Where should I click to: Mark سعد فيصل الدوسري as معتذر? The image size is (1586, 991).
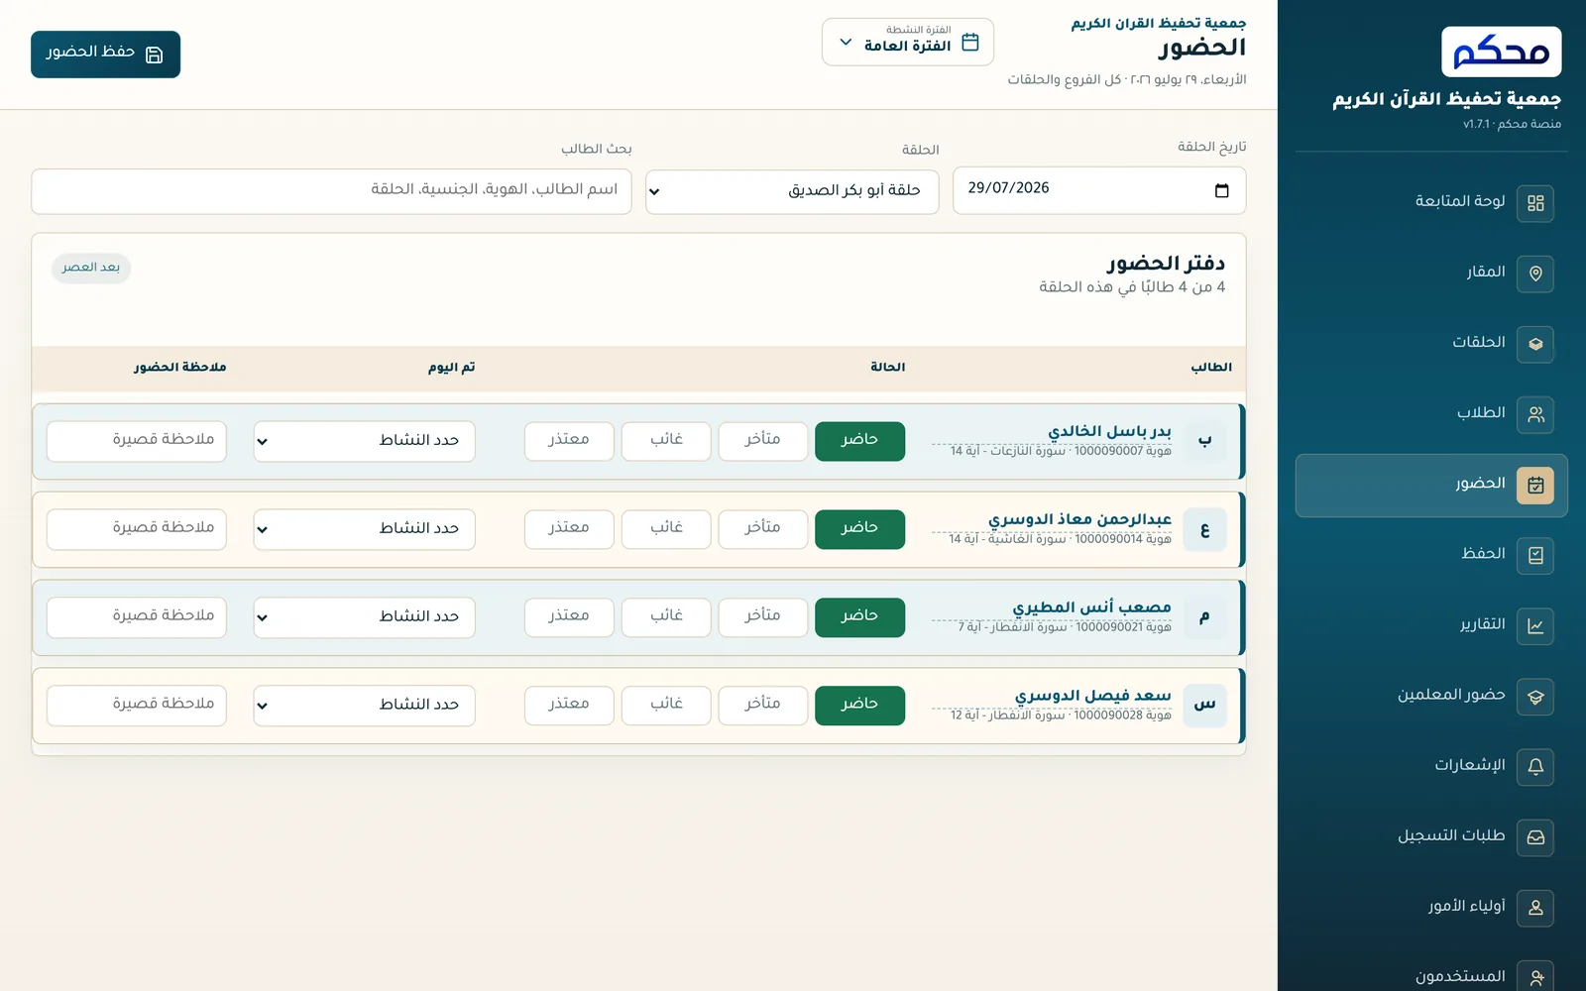(569, 706)
